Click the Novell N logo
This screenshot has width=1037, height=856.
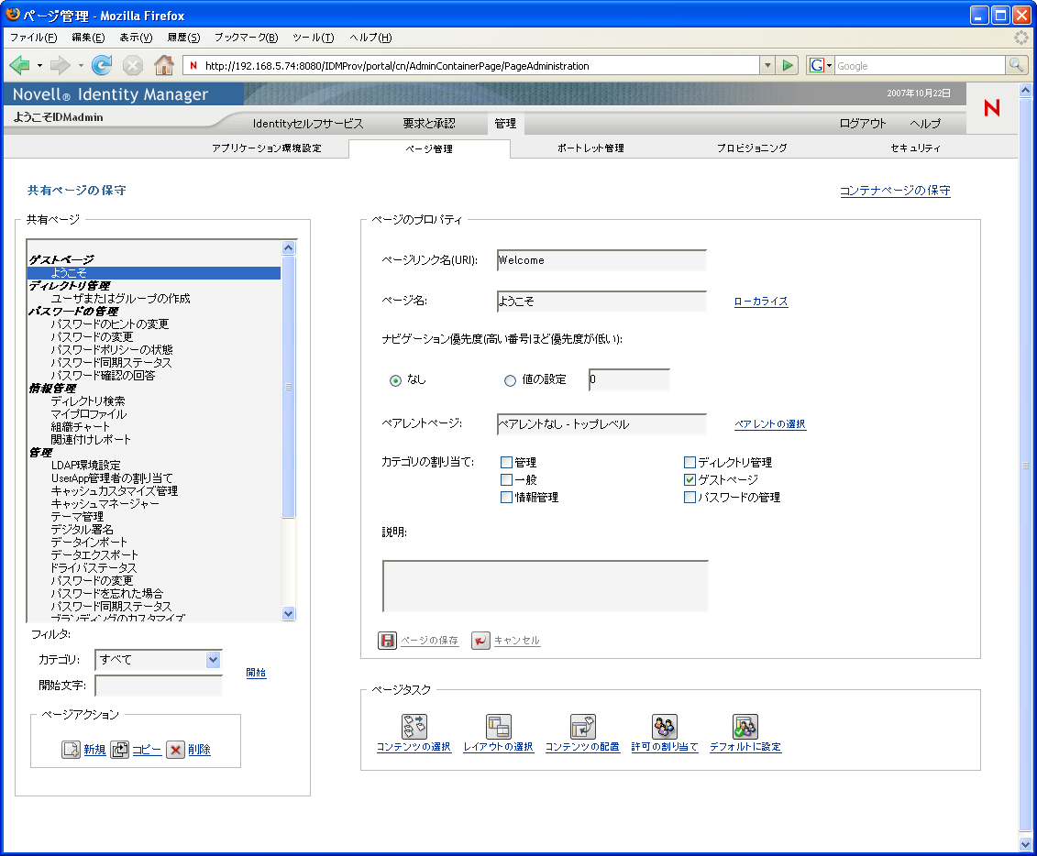991,108
